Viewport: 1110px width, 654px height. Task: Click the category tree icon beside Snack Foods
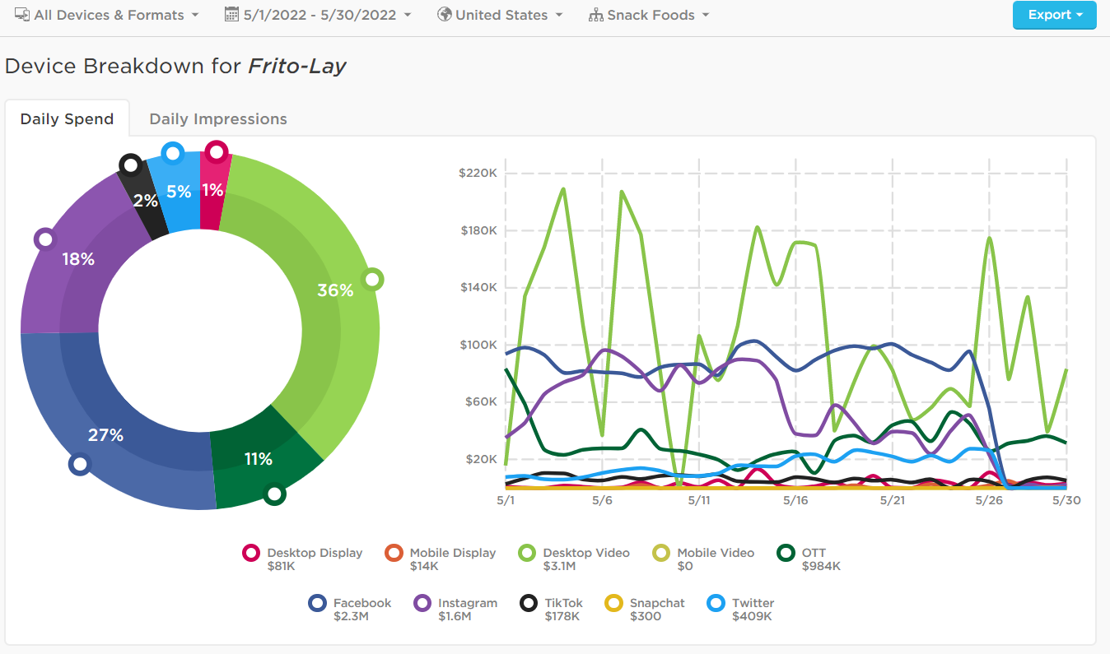pos(596,15)
